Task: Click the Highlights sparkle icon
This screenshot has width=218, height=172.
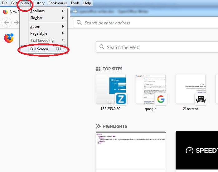Action: (98, 126)
